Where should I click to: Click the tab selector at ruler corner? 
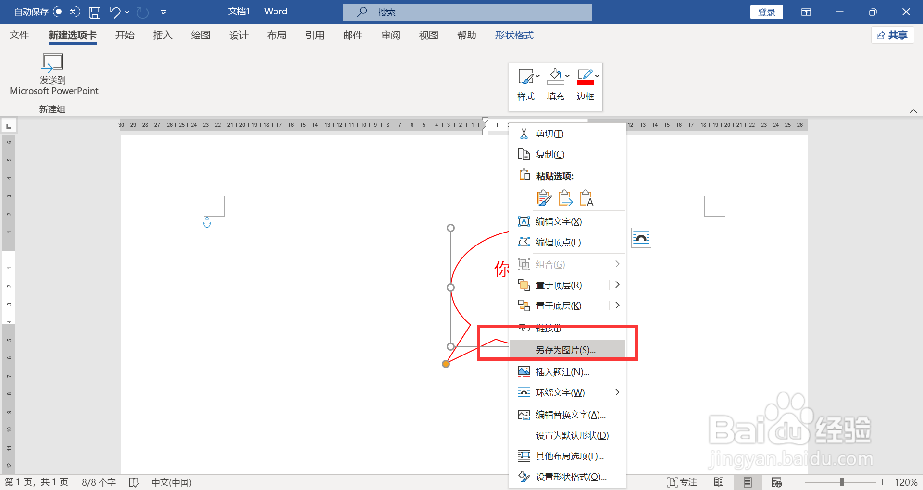9,126
